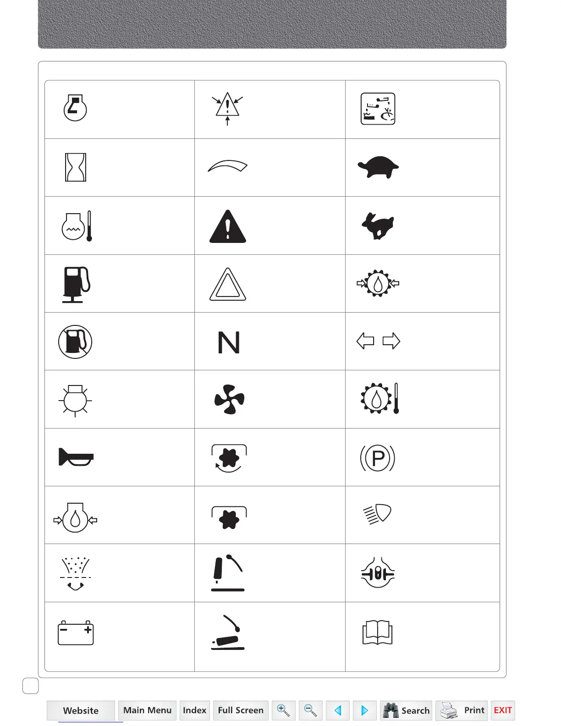561x726 pixels.
Task: Go to previous page with left arrow
Action: [x=338, y=710]
